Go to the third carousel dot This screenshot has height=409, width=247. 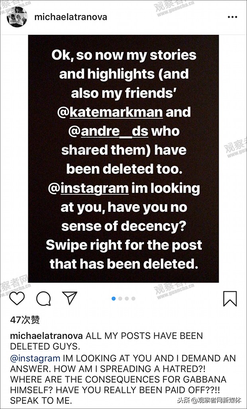(127, 299)
